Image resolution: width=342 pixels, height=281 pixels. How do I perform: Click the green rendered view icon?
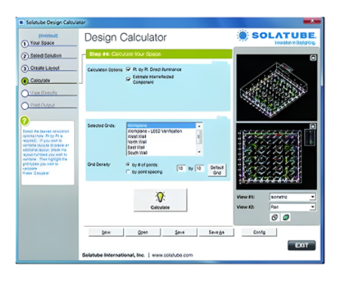pyautogui.click(x=286, y=217)
